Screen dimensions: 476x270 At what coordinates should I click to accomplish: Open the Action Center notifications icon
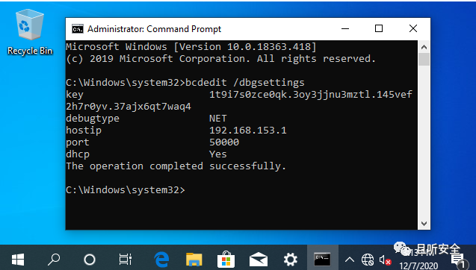click(458, 260)
